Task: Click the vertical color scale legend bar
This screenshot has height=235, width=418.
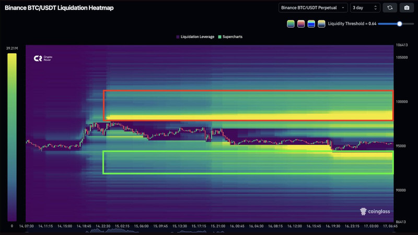Action: click(11, 137)
